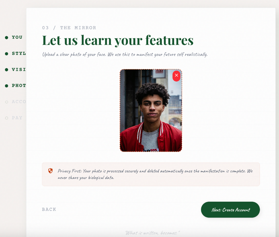The width and height of the screenshot is (279, 237).
Task: Remove the uploaded photo with red X
Action: click(x=176, y=76)
